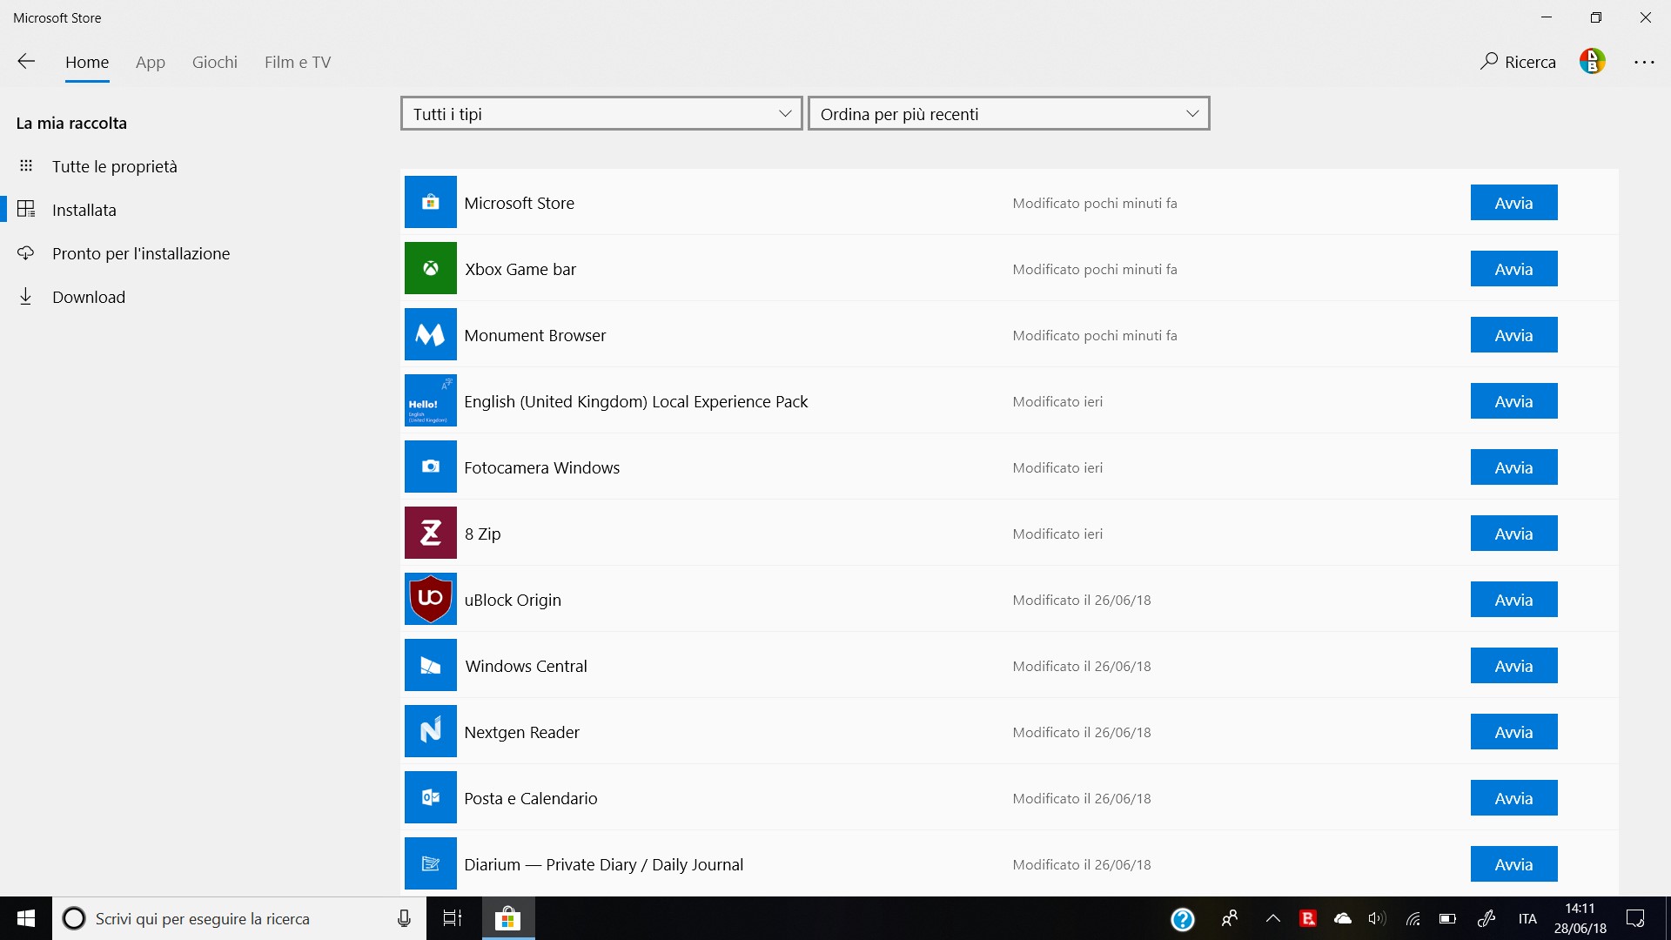This screenshot has width=1671, height=940.
Task: Click the OneDrive cloud tray icon
Action: tap(1343, 918)
